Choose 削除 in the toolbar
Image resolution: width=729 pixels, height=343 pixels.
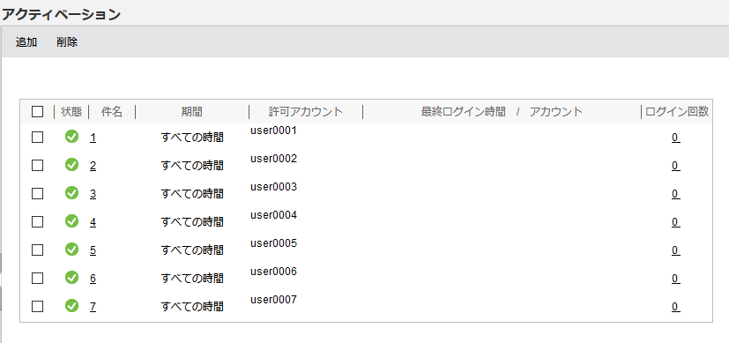coord(67,41)
